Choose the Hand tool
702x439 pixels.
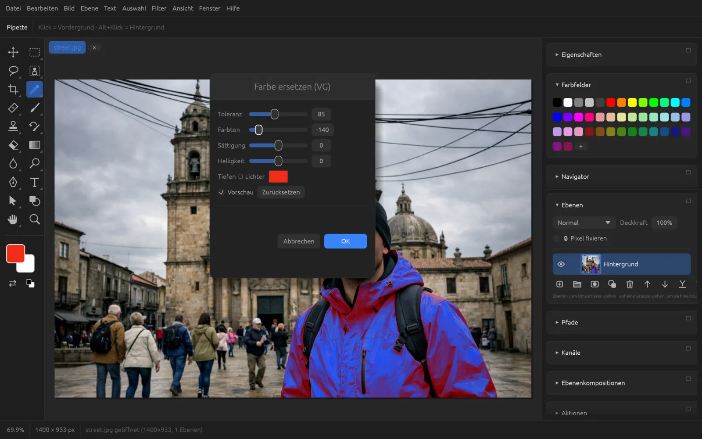click(x=13, y=219)
